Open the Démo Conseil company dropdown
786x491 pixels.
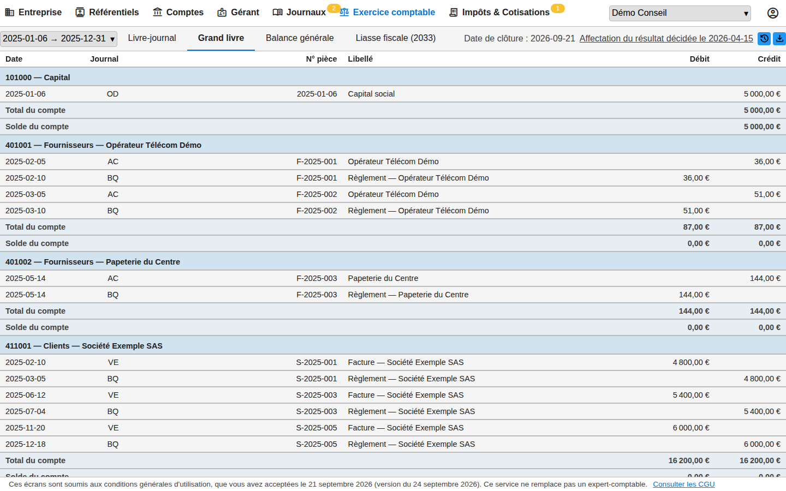click(x=680, y=13)
